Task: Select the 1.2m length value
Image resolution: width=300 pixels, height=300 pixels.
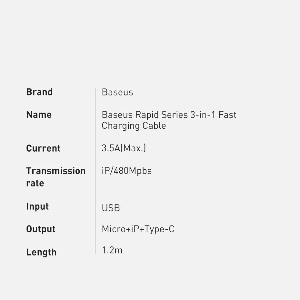Action: point(112,250)
